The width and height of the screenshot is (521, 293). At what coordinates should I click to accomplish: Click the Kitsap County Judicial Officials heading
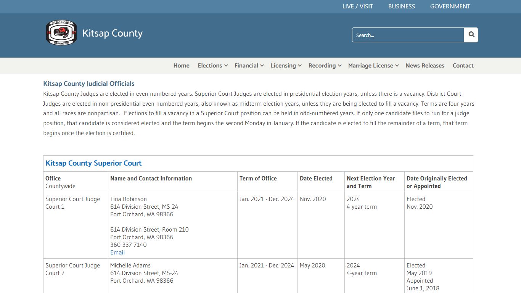point(89,83)
